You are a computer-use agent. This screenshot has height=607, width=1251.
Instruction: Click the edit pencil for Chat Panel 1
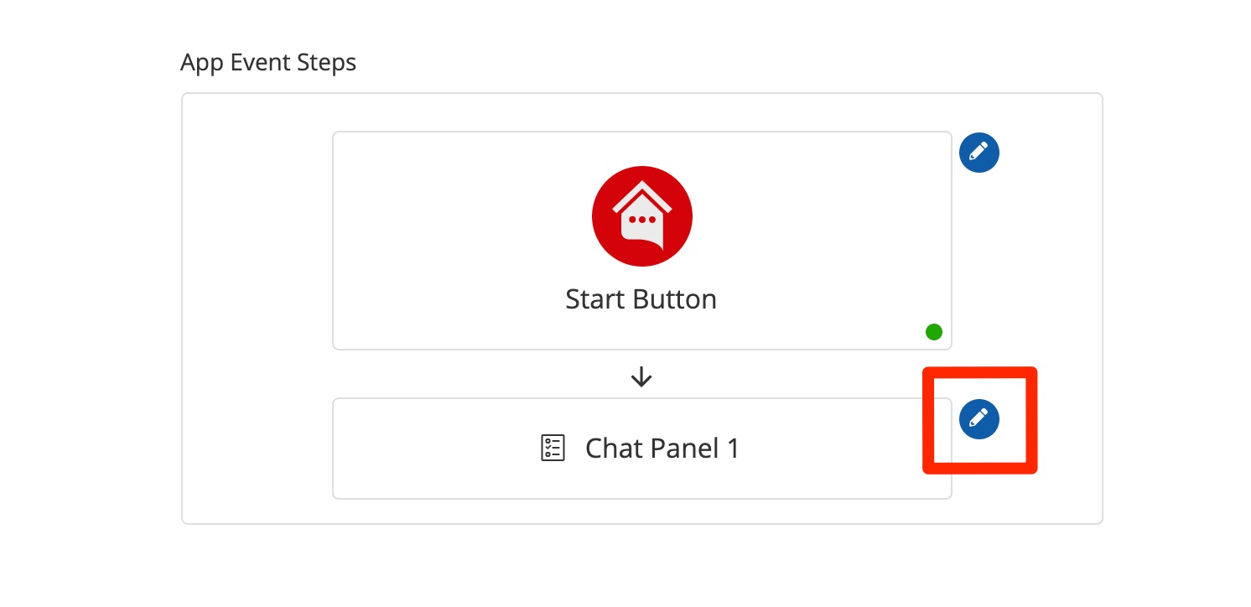pyautogui.click(x=978, y=418)
